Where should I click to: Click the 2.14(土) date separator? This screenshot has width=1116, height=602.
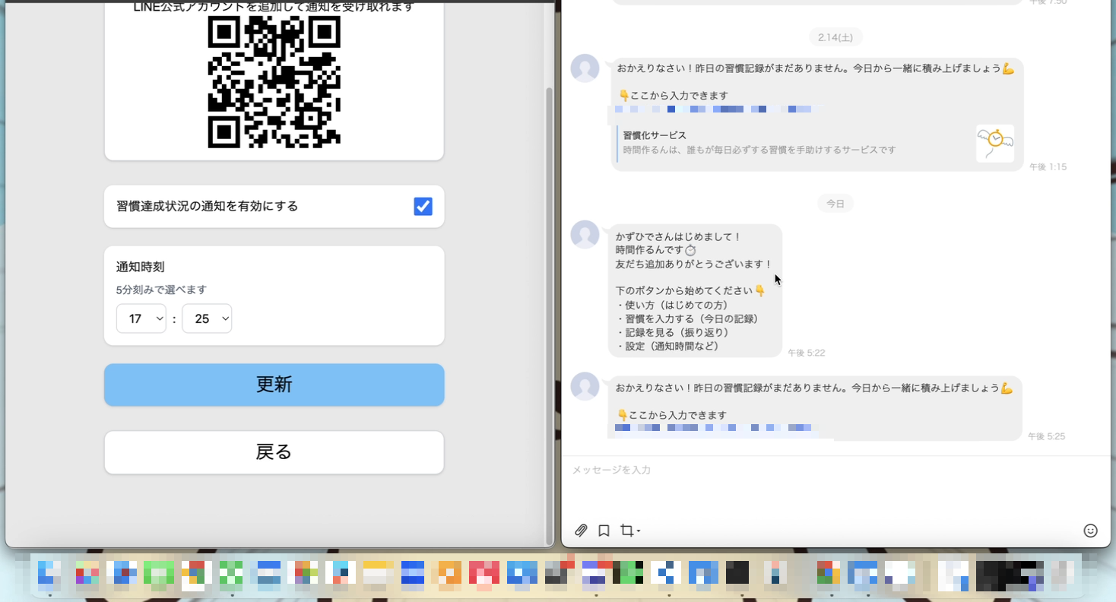tap(835, 37)
